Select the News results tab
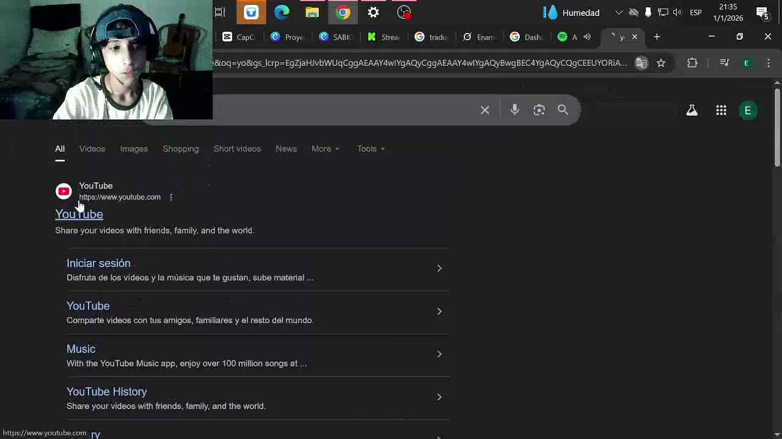Viewport: 782px width, 439px height. pyautogui.click(x=286, y=149)
